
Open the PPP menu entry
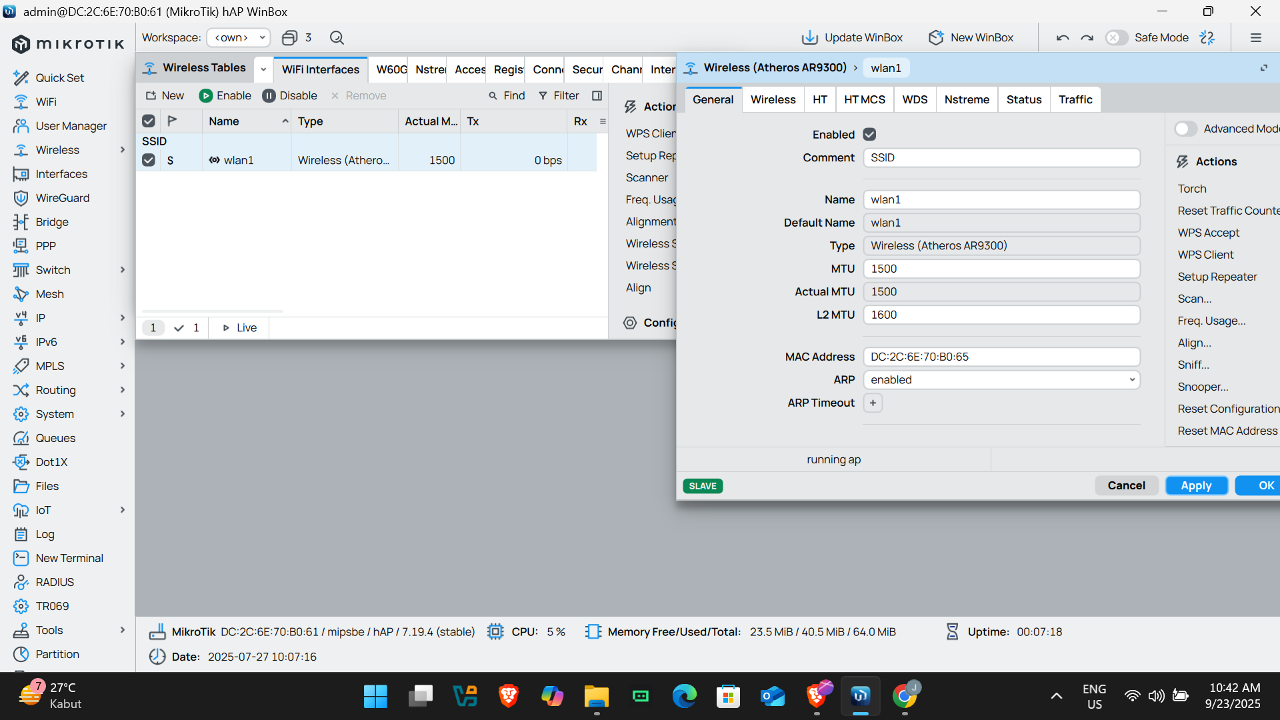pyautogui.click(x=45, y=245)
